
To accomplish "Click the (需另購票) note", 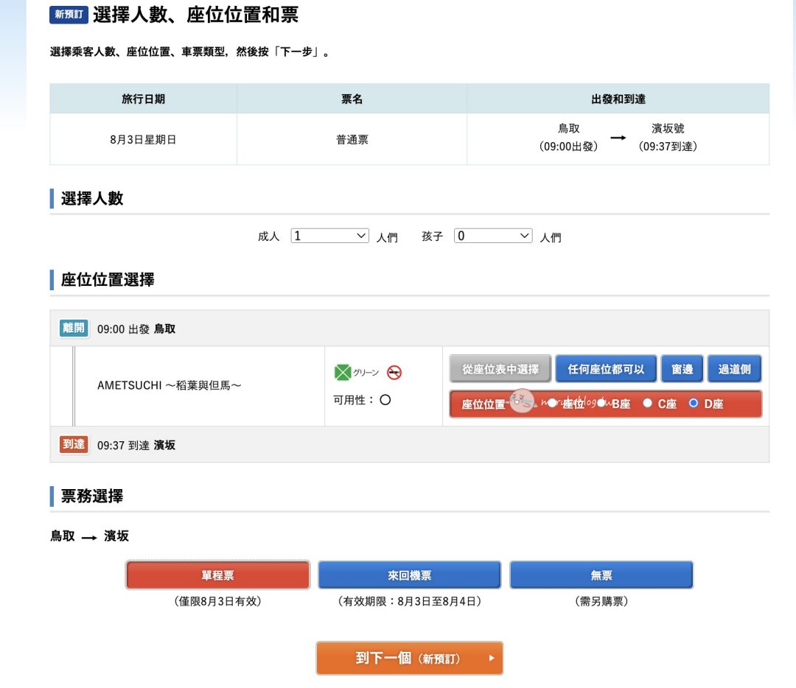I will click(x=601, y=601).
